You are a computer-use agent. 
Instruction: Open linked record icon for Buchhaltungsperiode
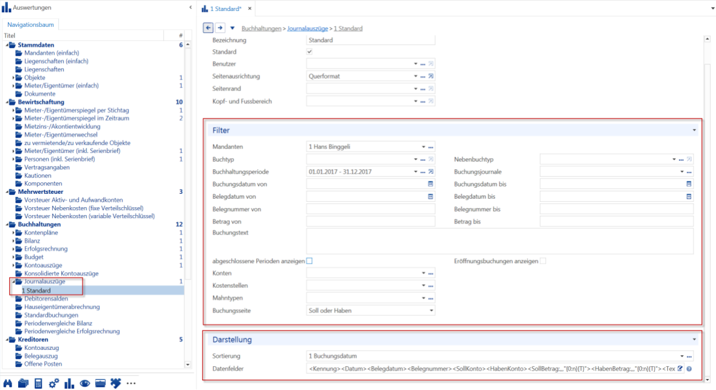[431, 172]
